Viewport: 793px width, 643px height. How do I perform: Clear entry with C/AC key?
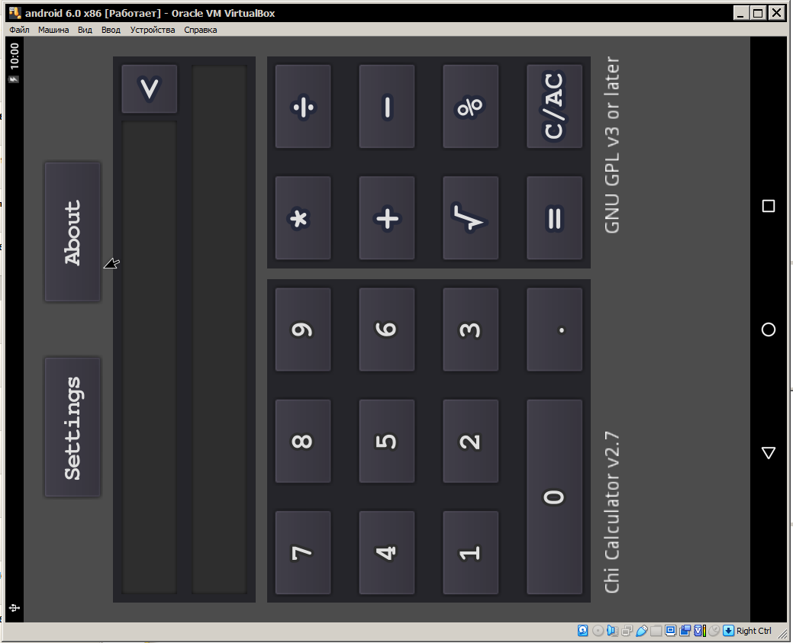[x=554, y=107]
